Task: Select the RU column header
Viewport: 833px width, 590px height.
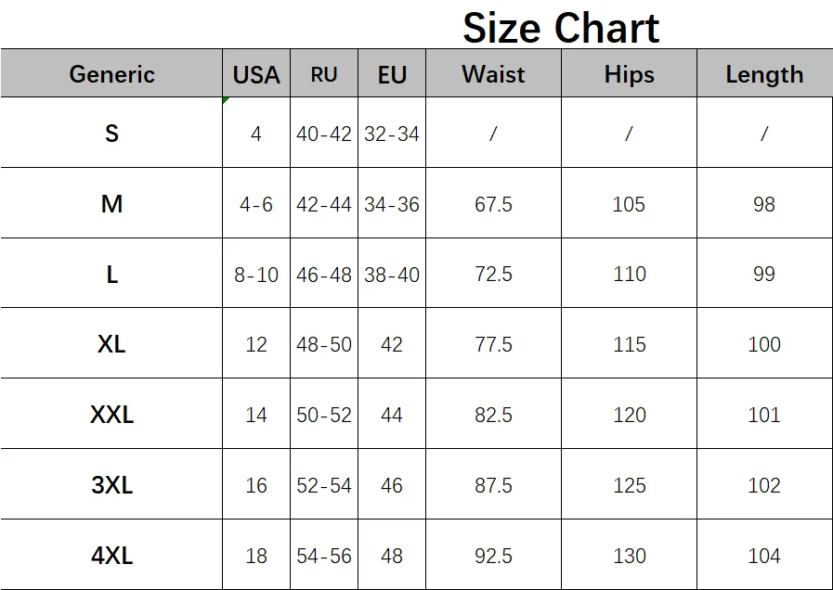Action: (324, 74)
